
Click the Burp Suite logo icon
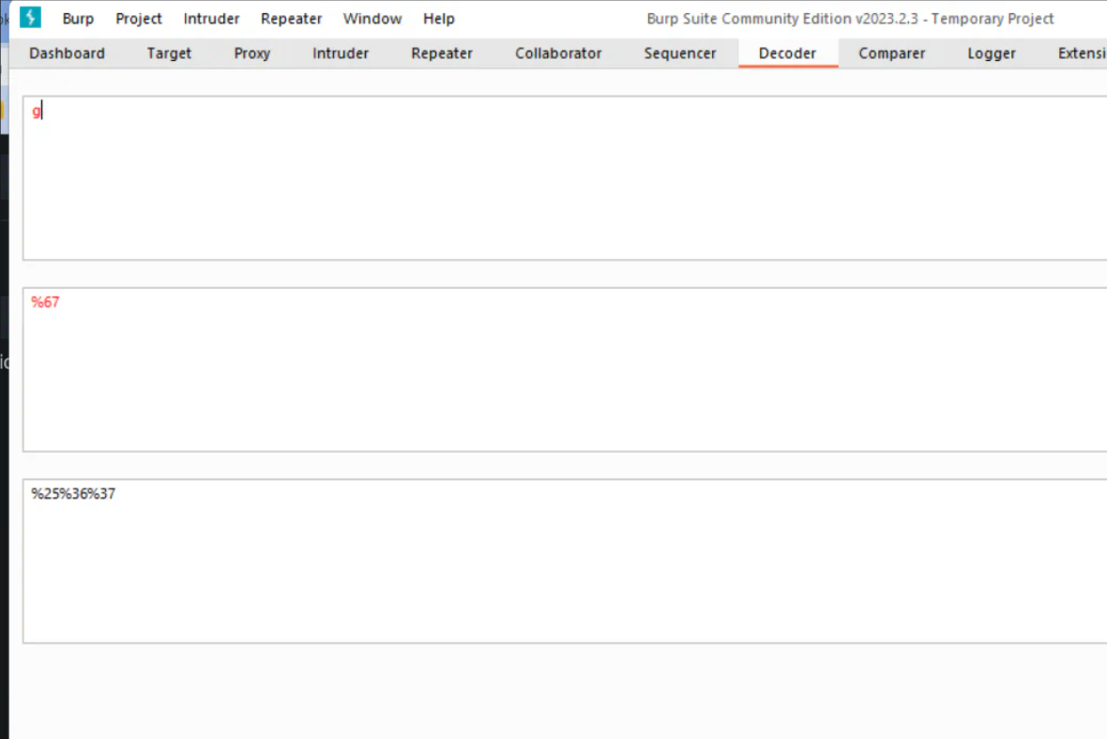(30, 18)
